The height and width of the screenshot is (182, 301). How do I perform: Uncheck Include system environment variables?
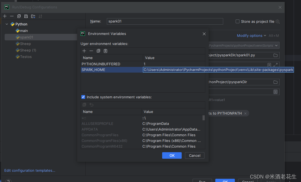click(83, 97)
